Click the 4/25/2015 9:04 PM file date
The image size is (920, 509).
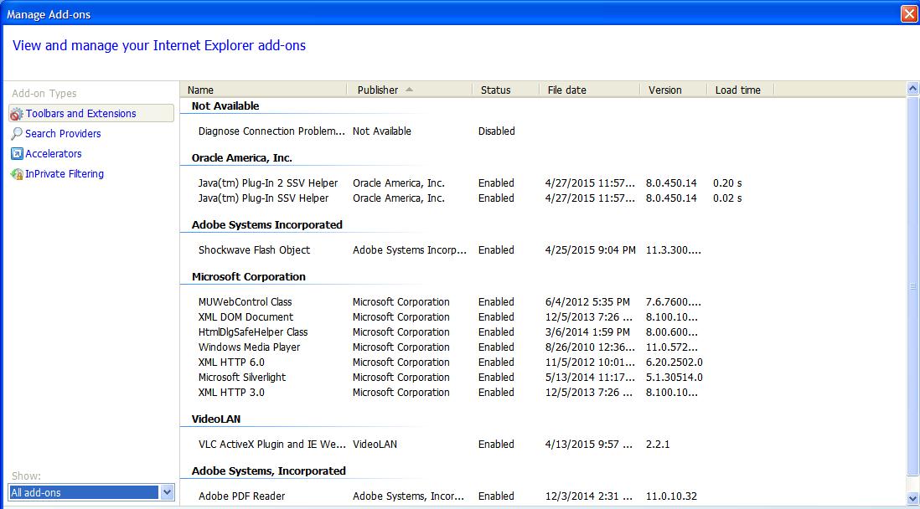[590, 249]
